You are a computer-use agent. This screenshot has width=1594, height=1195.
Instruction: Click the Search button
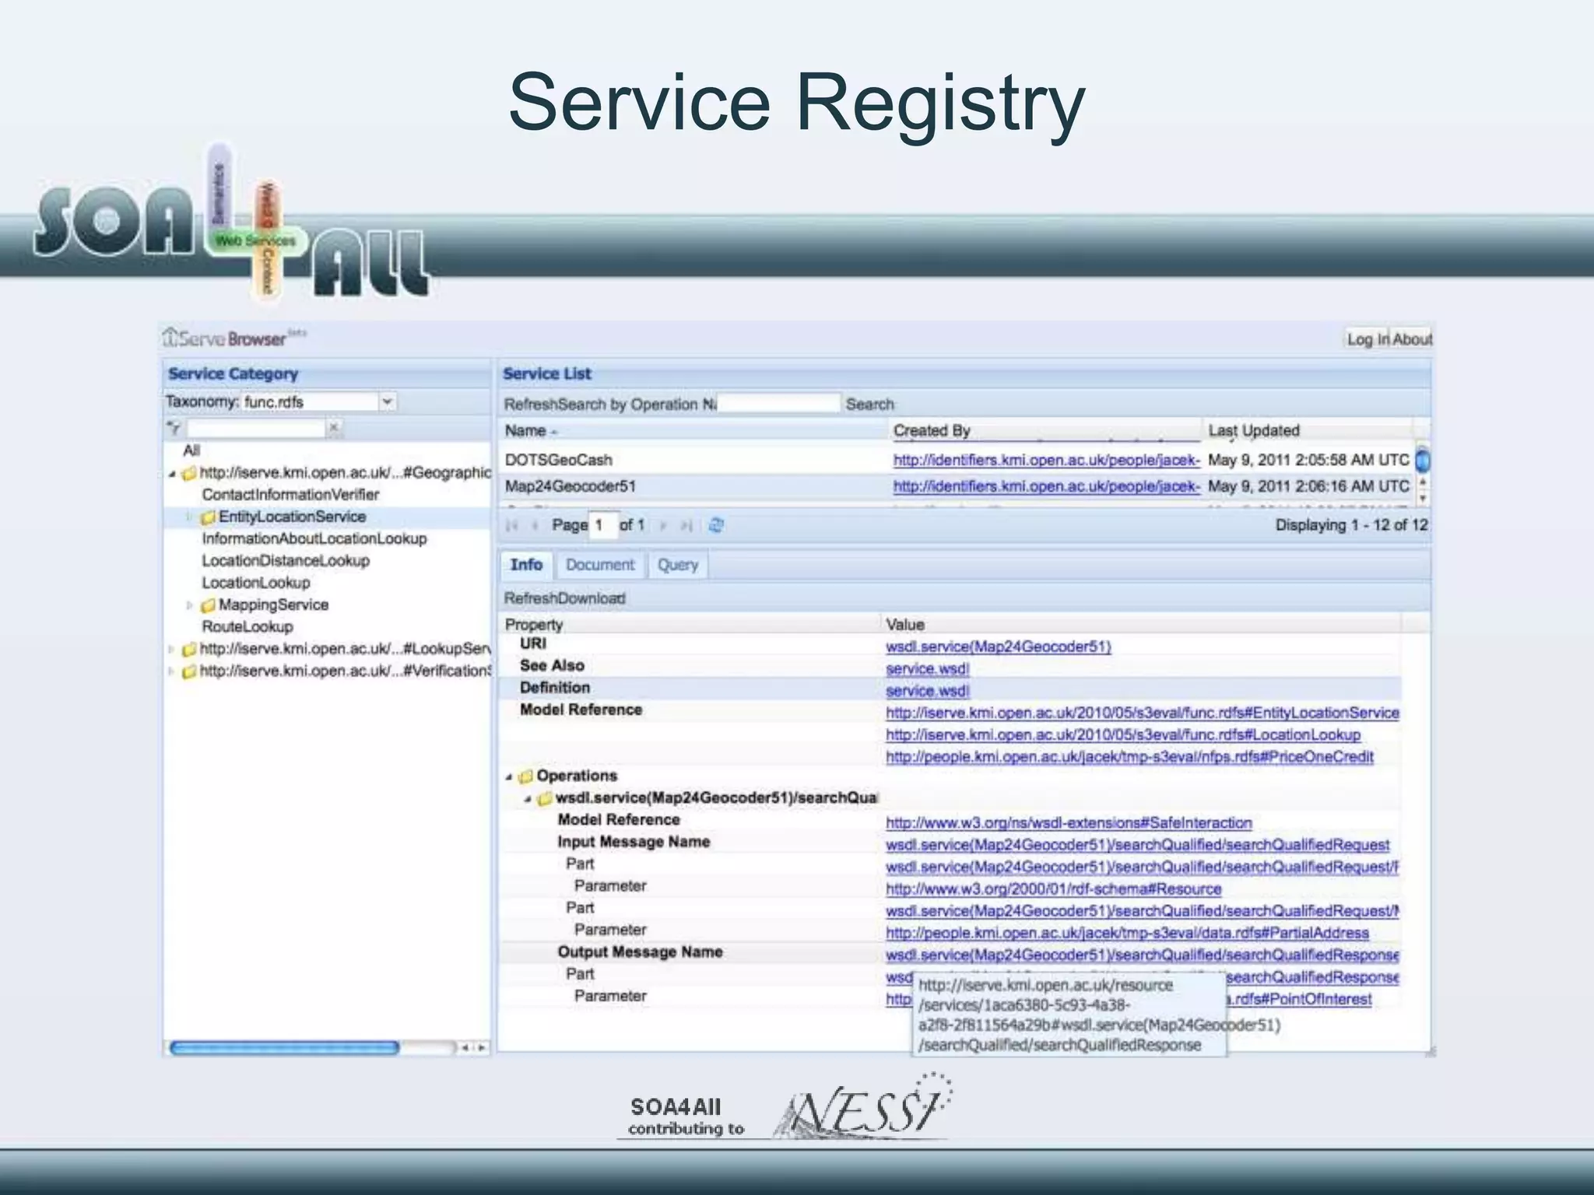coord(869,405)
